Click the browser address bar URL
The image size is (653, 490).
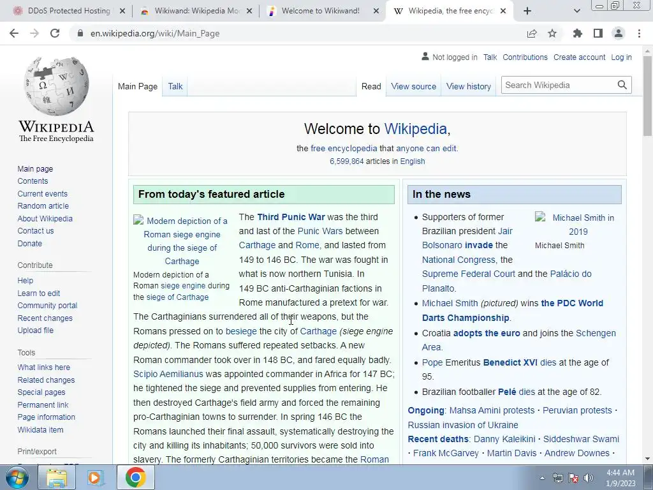[x=155, y=33]
